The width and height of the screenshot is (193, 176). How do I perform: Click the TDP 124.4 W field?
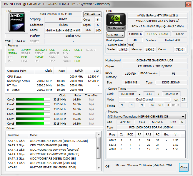(x=20, y=41)
